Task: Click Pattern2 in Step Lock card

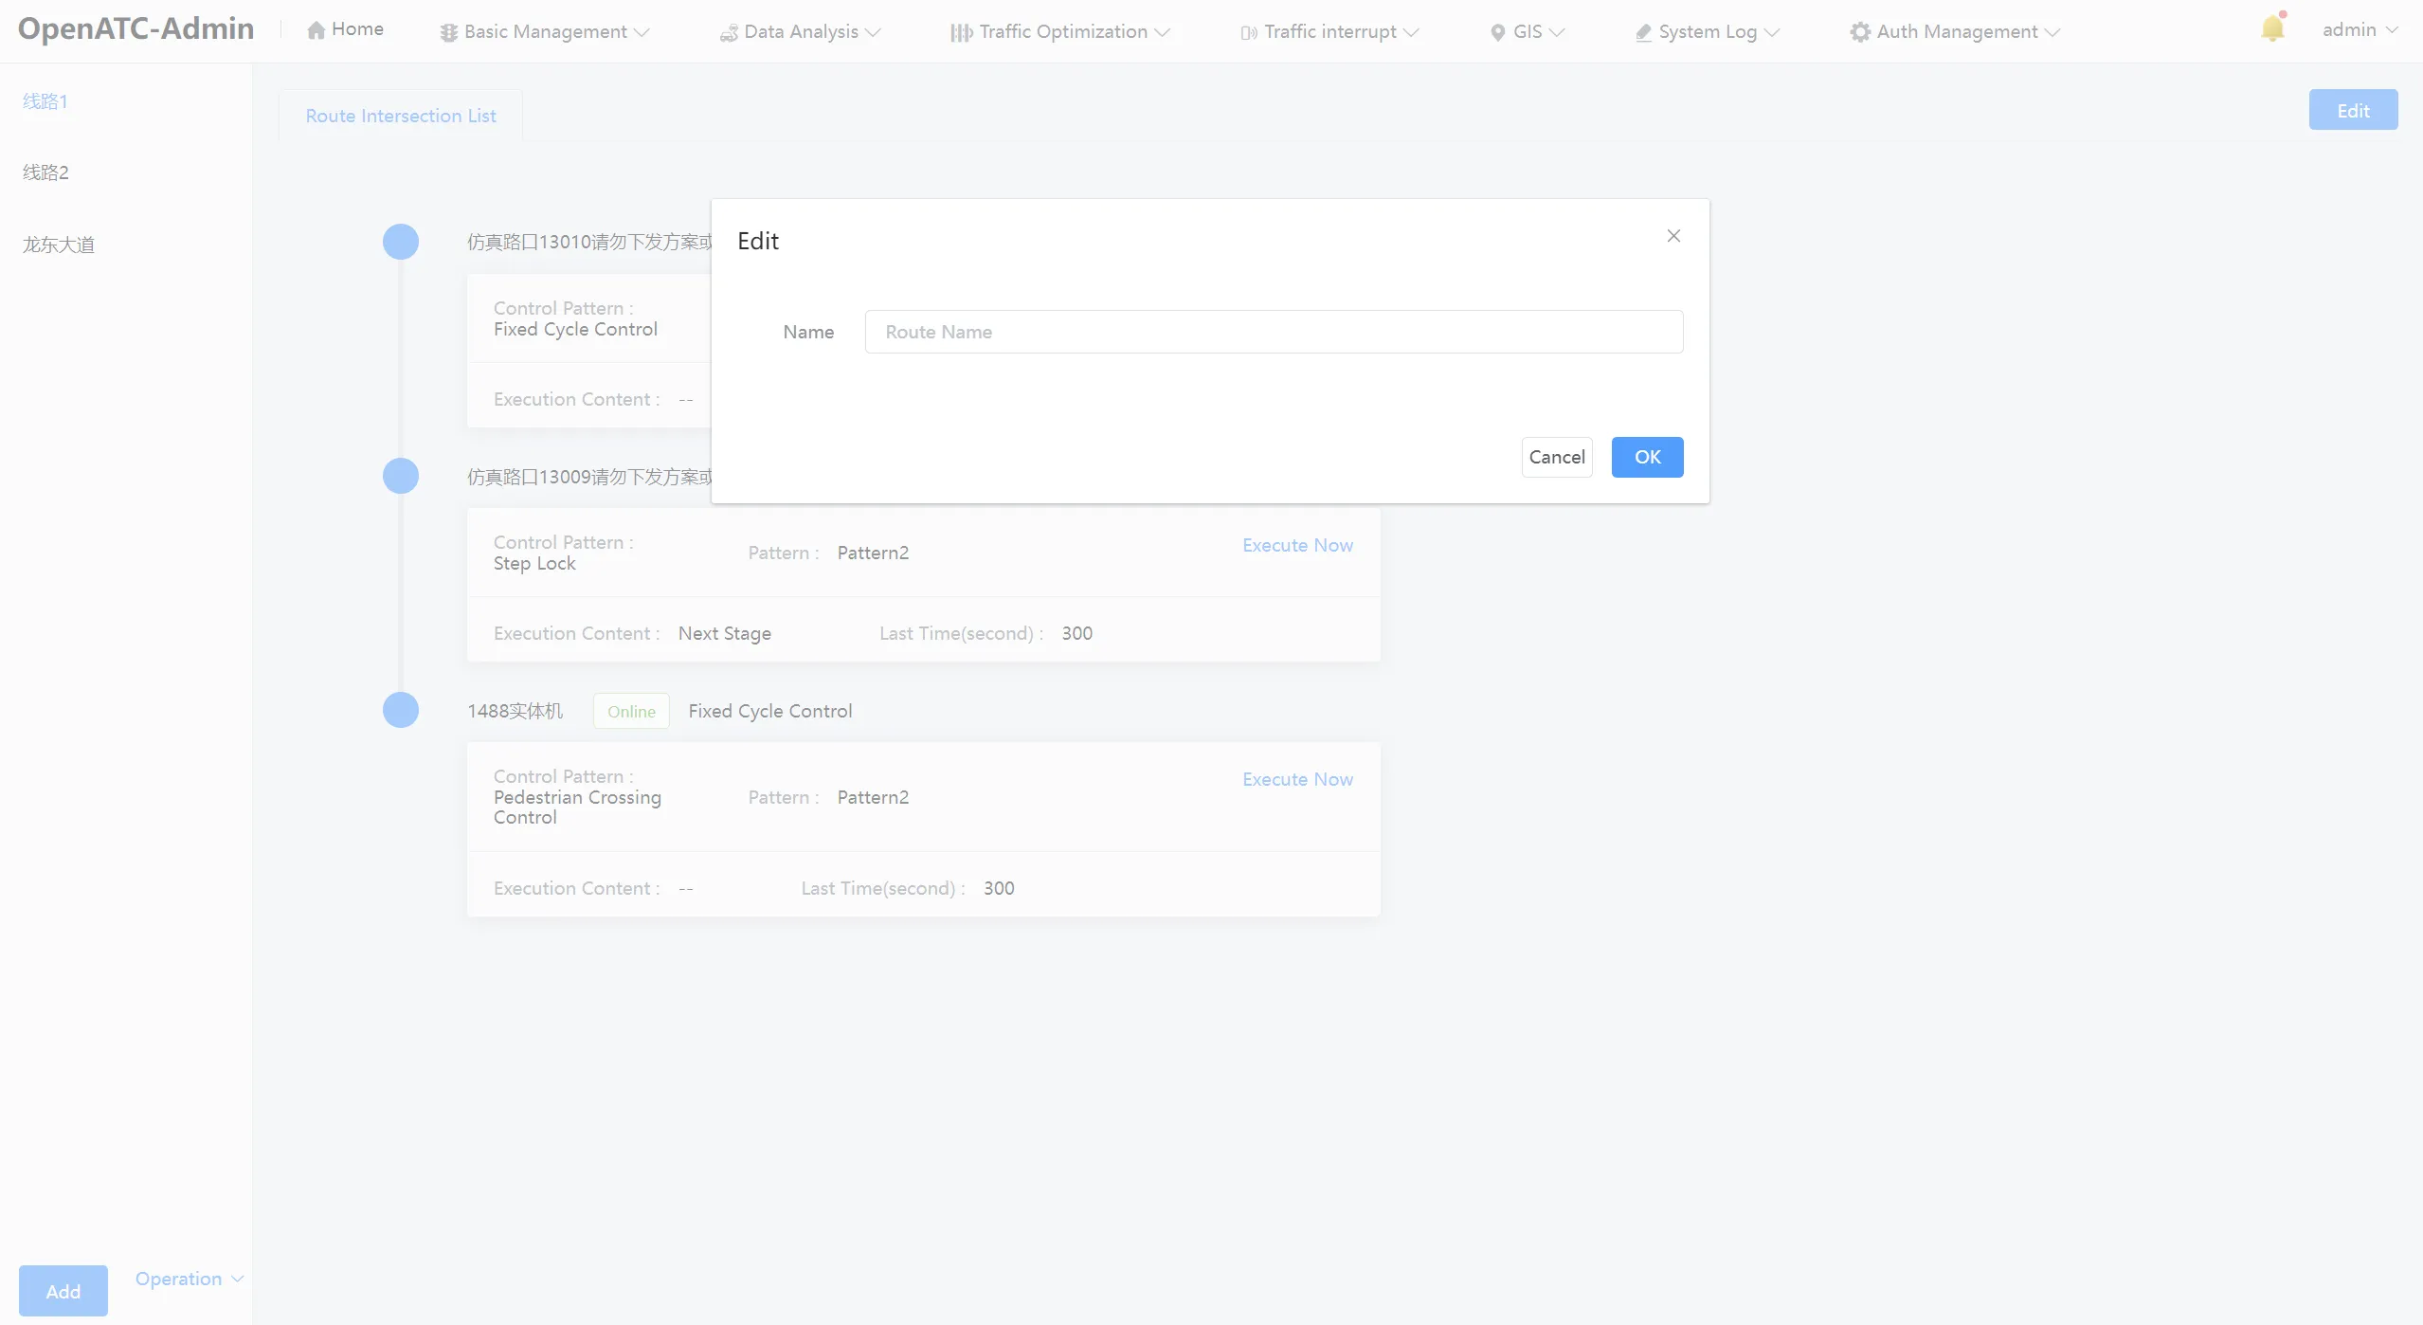Action: 873,553
